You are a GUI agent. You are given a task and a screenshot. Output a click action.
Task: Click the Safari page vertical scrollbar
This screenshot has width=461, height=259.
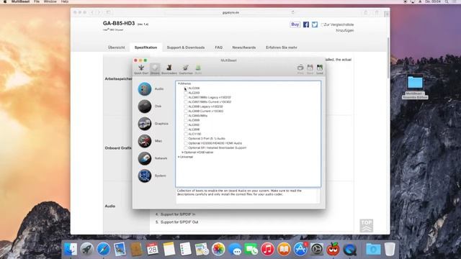[x=388, y=58]
